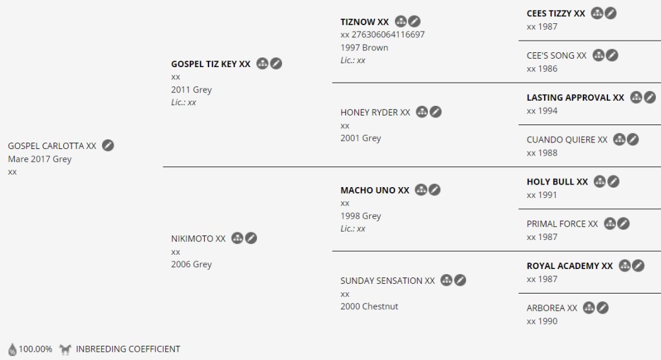Open the Gospel Tiz Key XX link
661x360 pixels.
click(x=210, y=64)
